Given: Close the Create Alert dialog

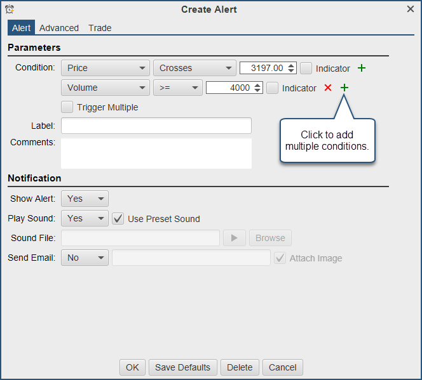Looking at the screenshot, I should 410,10.
